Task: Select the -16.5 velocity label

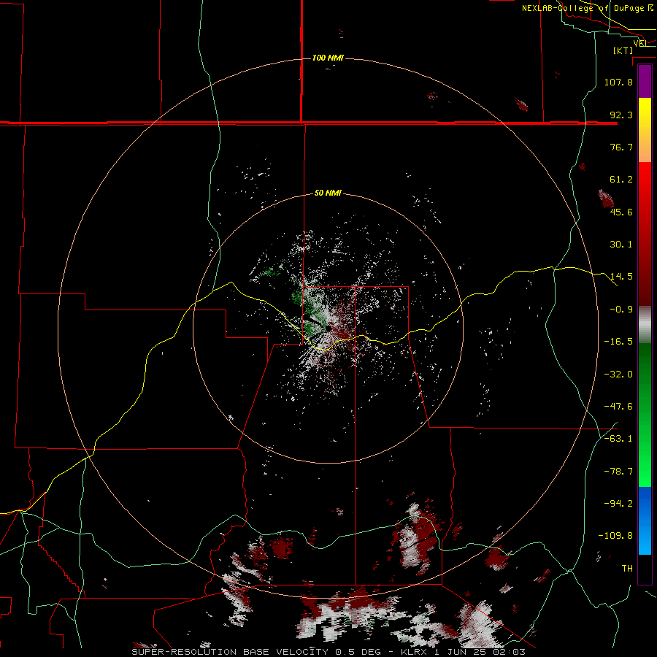Action: 618,342
